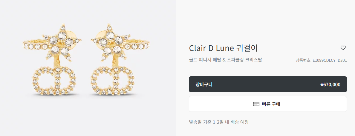Click the CD logo on left earring
This screenshot has height=136, width=355.
tap(54, 81)
